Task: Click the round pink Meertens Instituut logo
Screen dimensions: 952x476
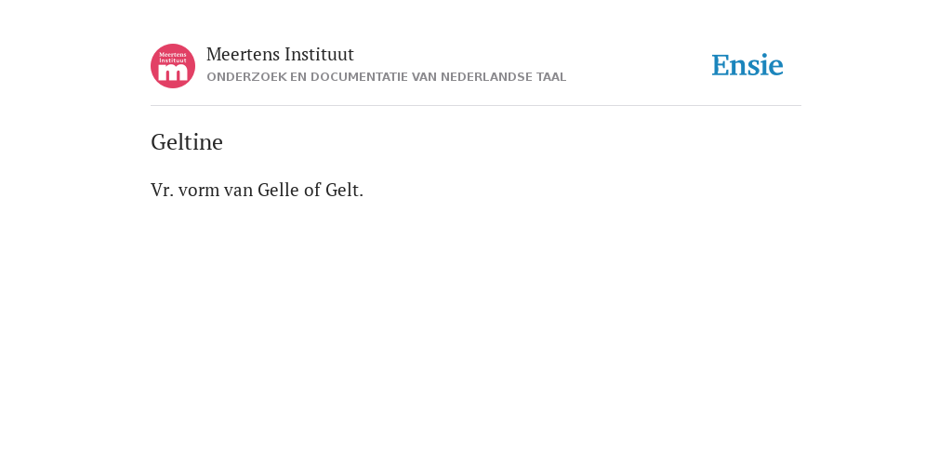Action: [x=173, y=66]
